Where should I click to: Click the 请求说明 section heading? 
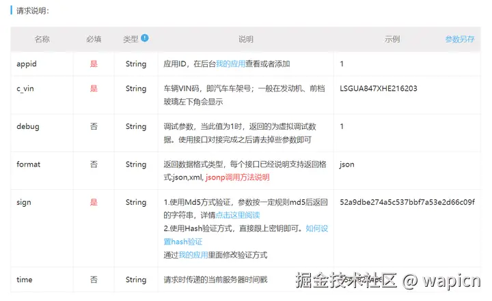click(33, 11)
